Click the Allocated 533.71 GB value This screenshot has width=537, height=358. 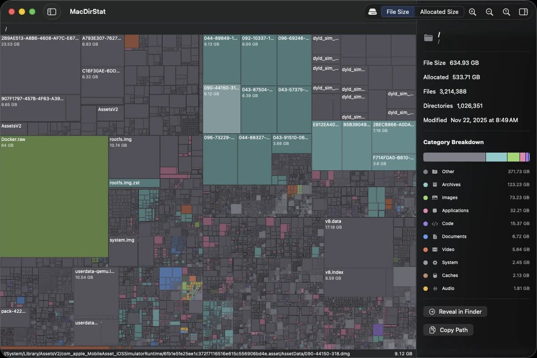(467, 77)
